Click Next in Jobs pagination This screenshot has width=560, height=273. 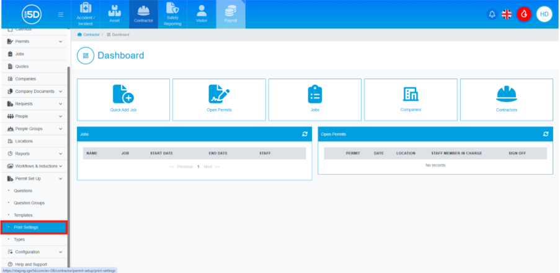coord(211,167)
